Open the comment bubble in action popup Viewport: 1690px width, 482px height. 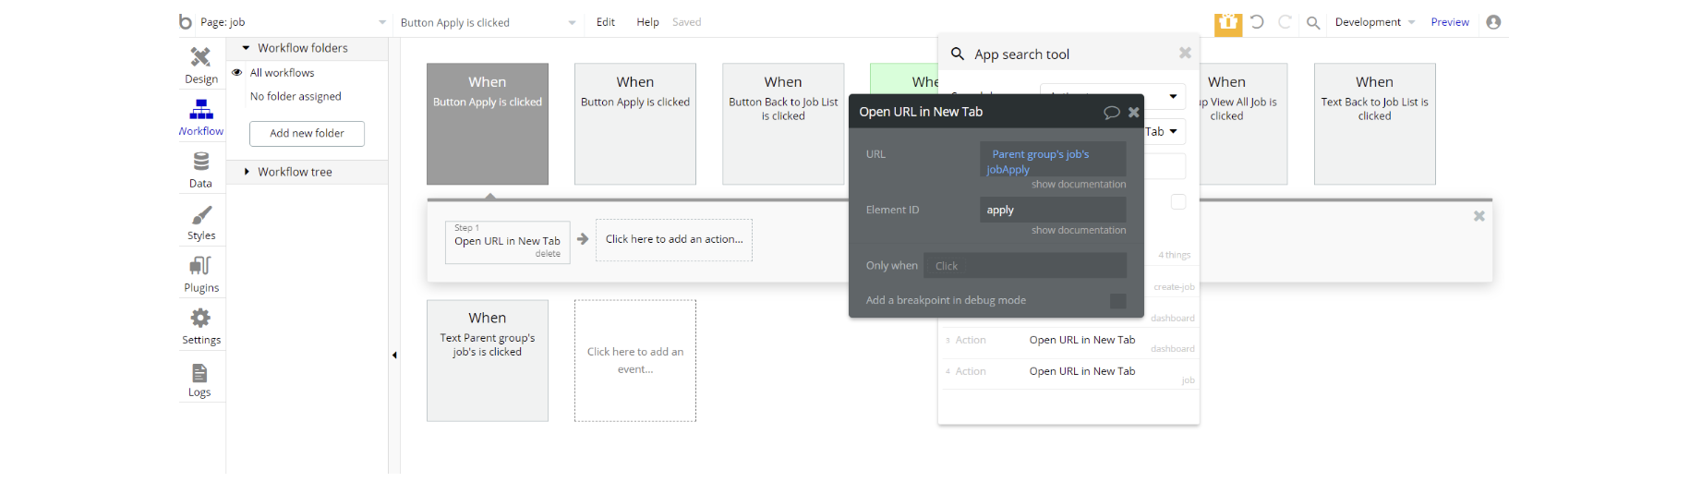click(x=1111, y=113)
